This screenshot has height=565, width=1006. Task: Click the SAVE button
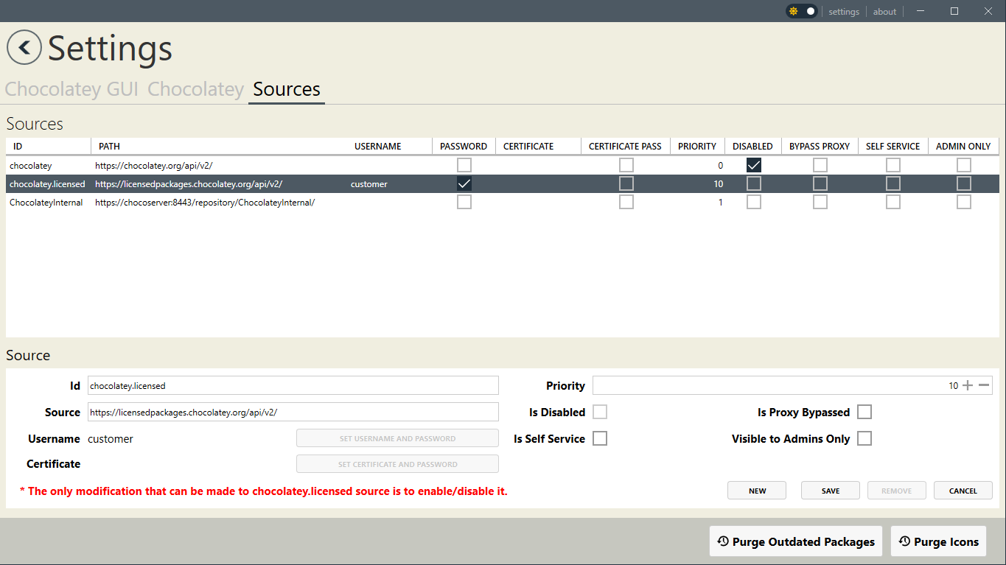(831, 491)
